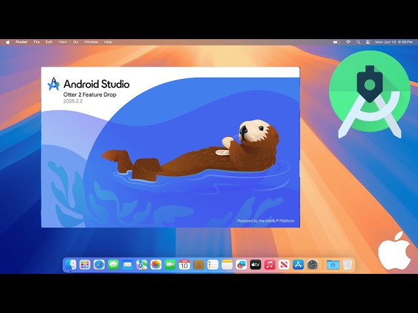Open the View menu
Image resolution: width=418 pixels, height=313 pixels.
[63, 42]
